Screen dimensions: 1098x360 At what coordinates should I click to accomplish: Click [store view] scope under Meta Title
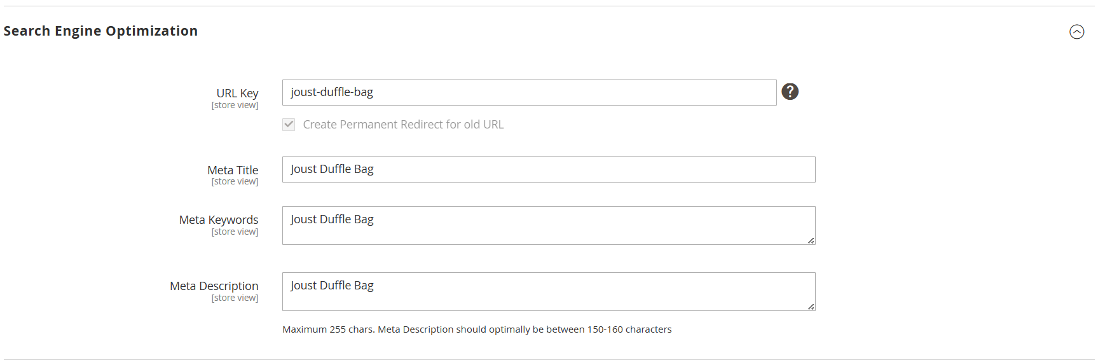pos(235,182)
